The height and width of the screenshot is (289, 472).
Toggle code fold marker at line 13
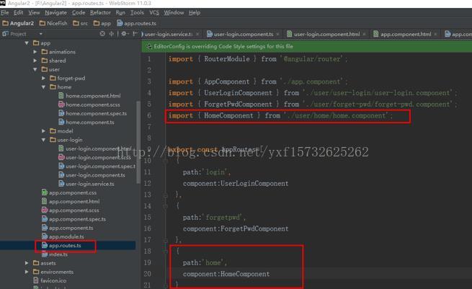(x=166, y=195)
